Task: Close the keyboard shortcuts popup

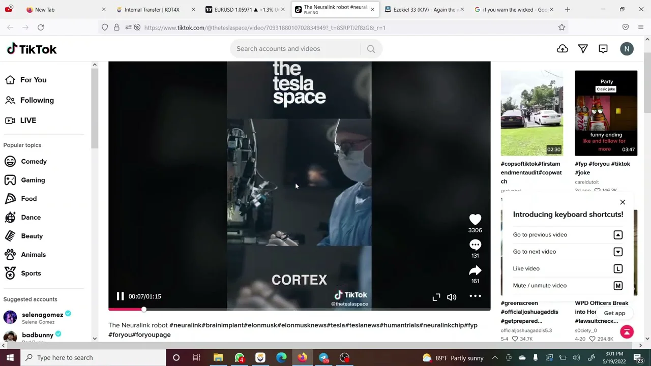Action: [x=623, y=202]
